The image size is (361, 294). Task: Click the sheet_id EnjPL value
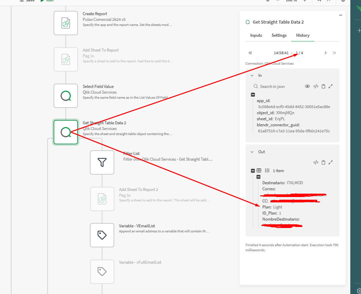(x=280, y=119)
